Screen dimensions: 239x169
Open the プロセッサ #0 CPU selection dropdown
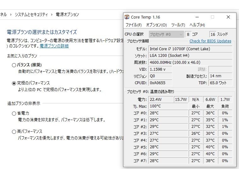tap(166, 34)
